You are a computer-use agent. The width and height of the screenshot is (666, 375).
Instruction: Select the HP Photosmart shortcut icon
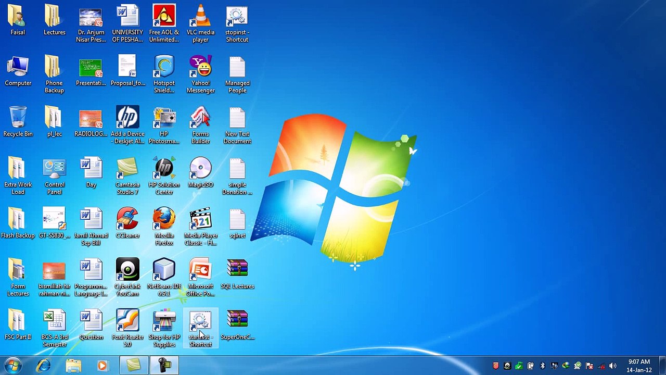(164, 126)
